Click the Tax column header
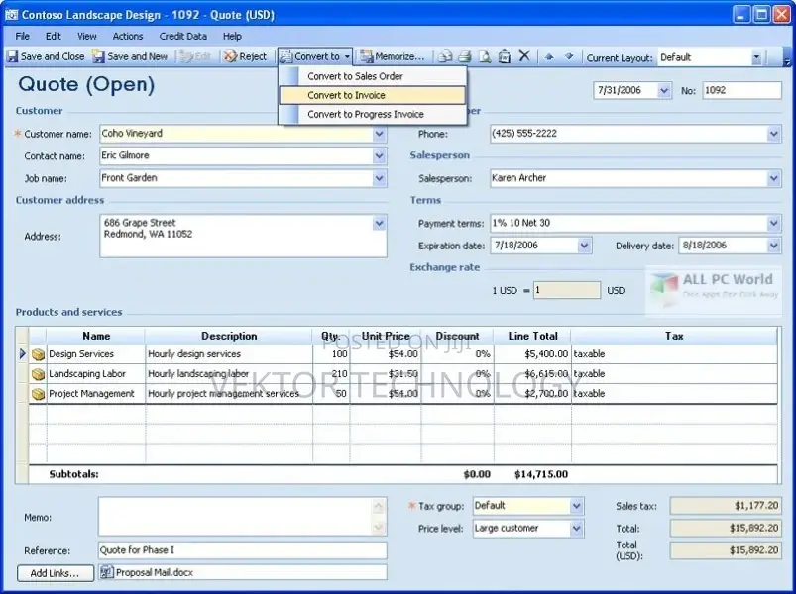The height and width of the screenshot is (594, 796). (674, 336)
